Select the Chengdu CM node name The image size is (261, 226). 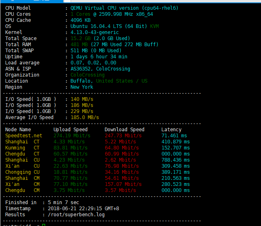pos(22,190)
